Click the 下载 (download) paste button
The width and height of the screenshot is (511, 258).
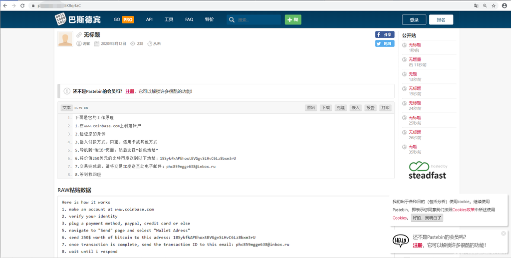pyautogui.click(x=325, y=108)
